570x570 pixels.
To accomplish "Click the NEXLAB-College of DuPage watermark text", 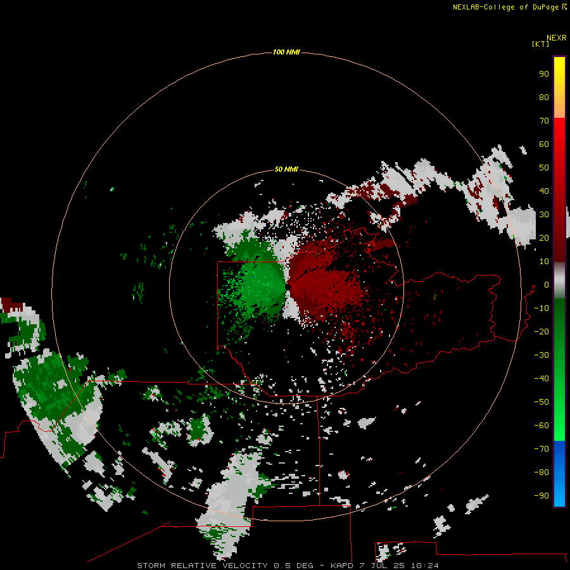I will click(509, 7).
